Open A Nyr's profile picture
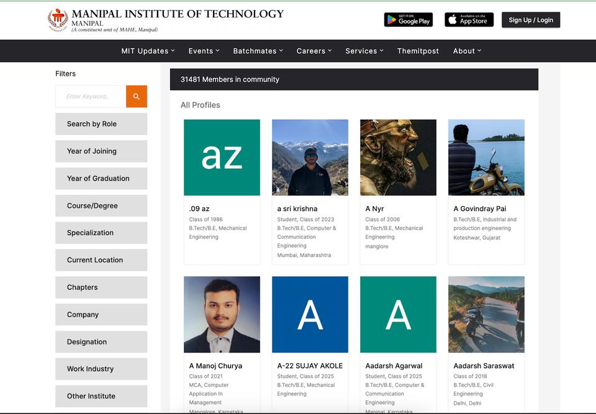This screenshot has width=596, height=414. pyautogui.click(x=399, y=158)
